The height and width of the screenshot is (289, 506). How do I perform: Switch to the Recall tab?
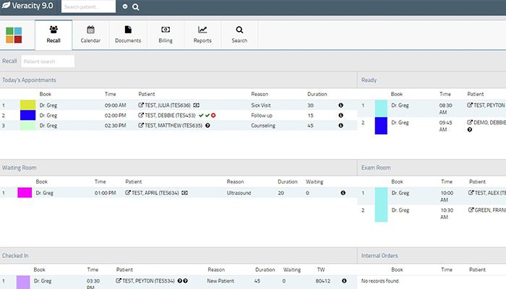click(x=53, y=35)
